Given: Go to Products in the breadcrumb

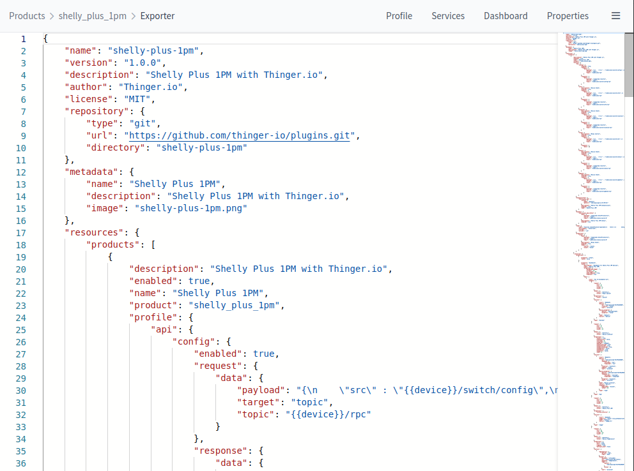Looking at the screenshot, I should (x=27, y=16).
